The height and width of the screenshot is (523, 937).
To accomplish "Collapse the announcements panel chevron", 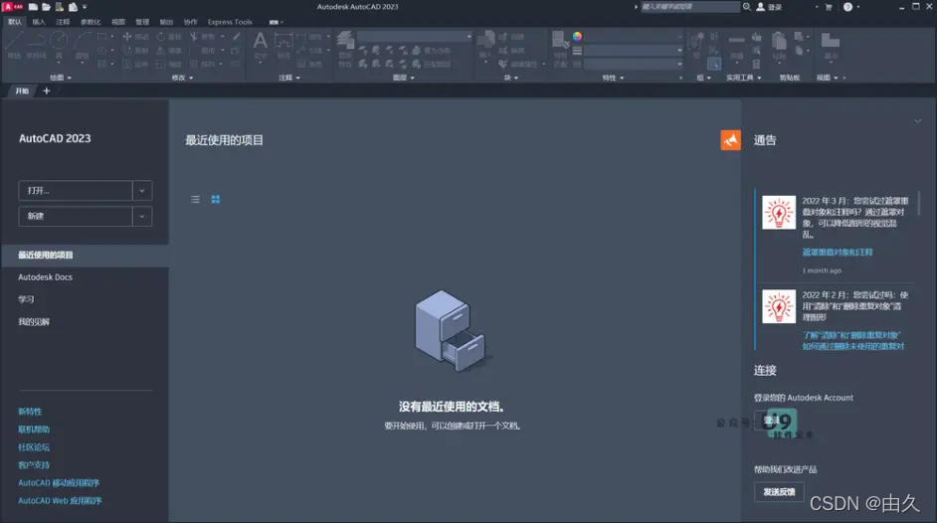I will [x=917, y=121].
